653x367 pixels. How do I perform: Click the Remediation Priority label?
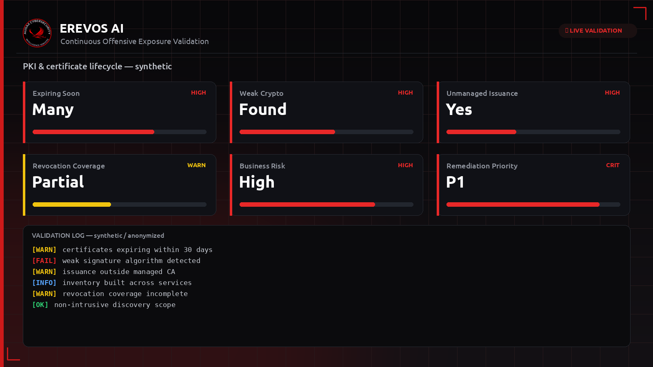click(482, 166)
